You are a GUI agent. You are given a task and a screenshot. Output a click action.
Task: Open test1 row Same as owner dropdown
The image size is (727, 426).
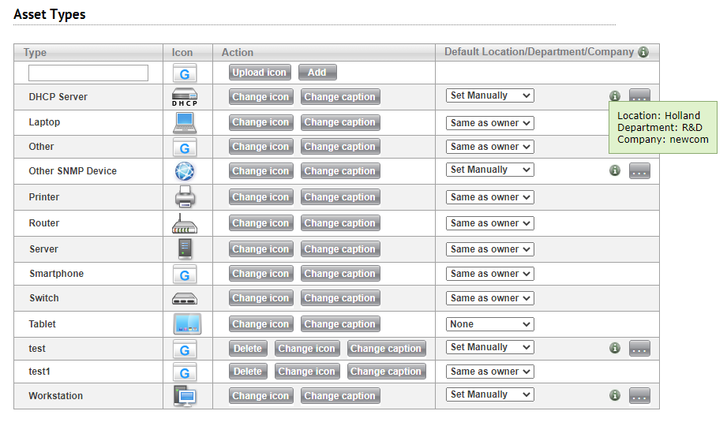click(489, 372)
